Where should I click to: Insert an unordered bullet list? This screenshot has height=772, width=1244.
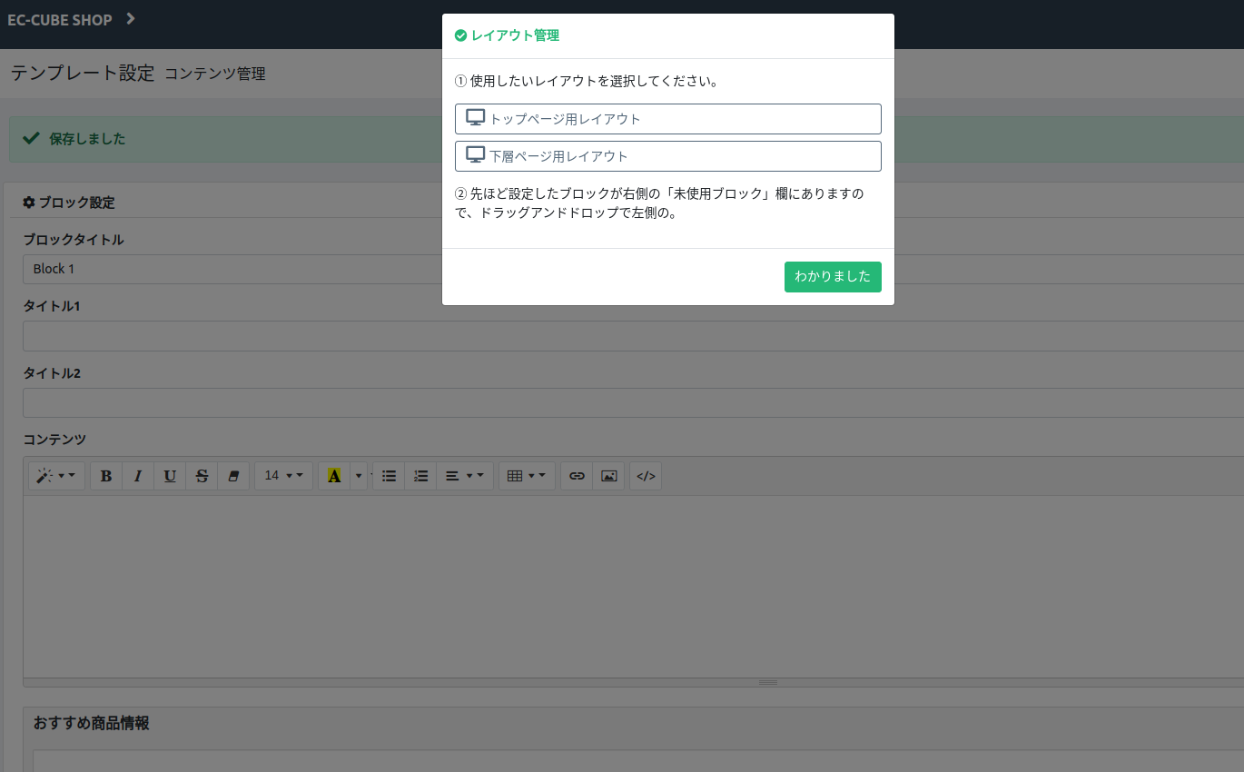pyautogui.click(x=389, y=476)
